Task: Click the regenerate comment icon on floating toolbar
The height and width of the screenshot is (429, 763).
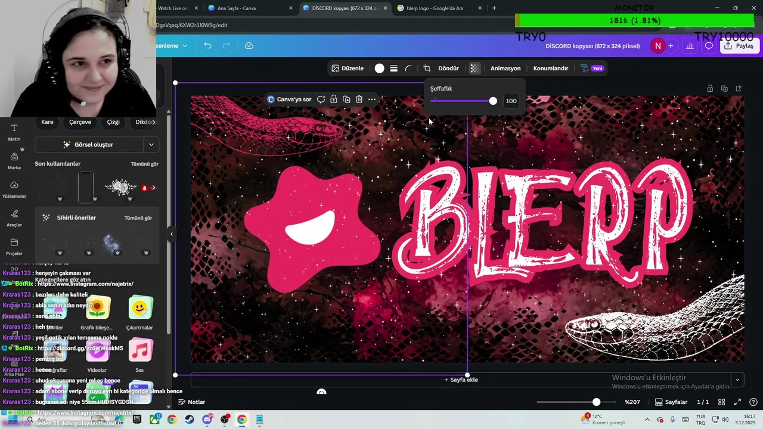Action: tap(321, 100)
